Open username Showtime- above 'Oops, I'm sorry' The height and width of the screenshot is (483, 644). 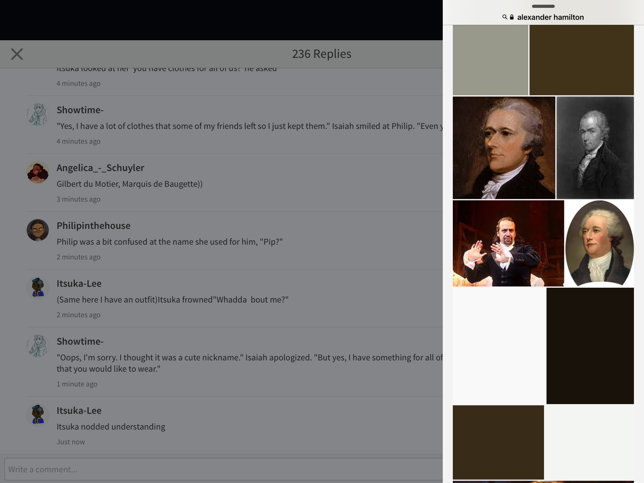click(80, 341)
